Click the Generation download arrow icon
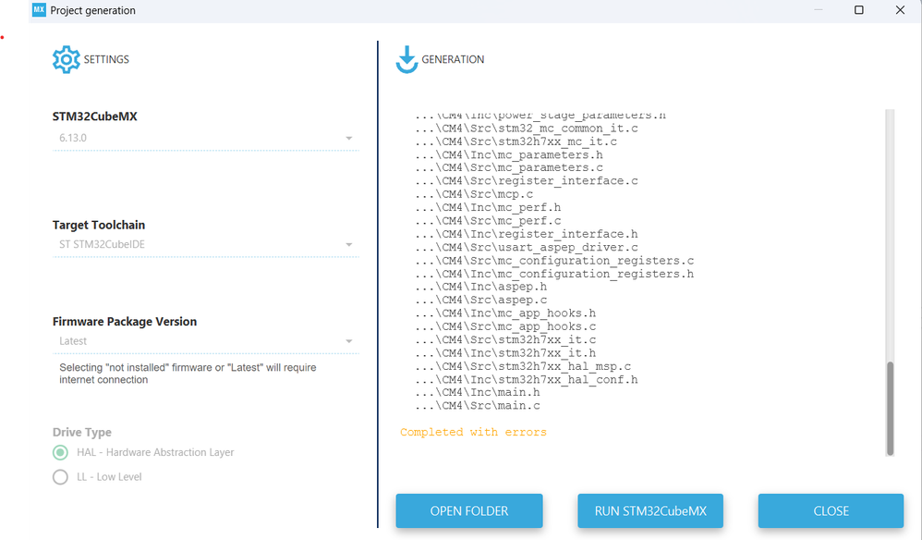 pyautogui.click(x=406, y=59)
